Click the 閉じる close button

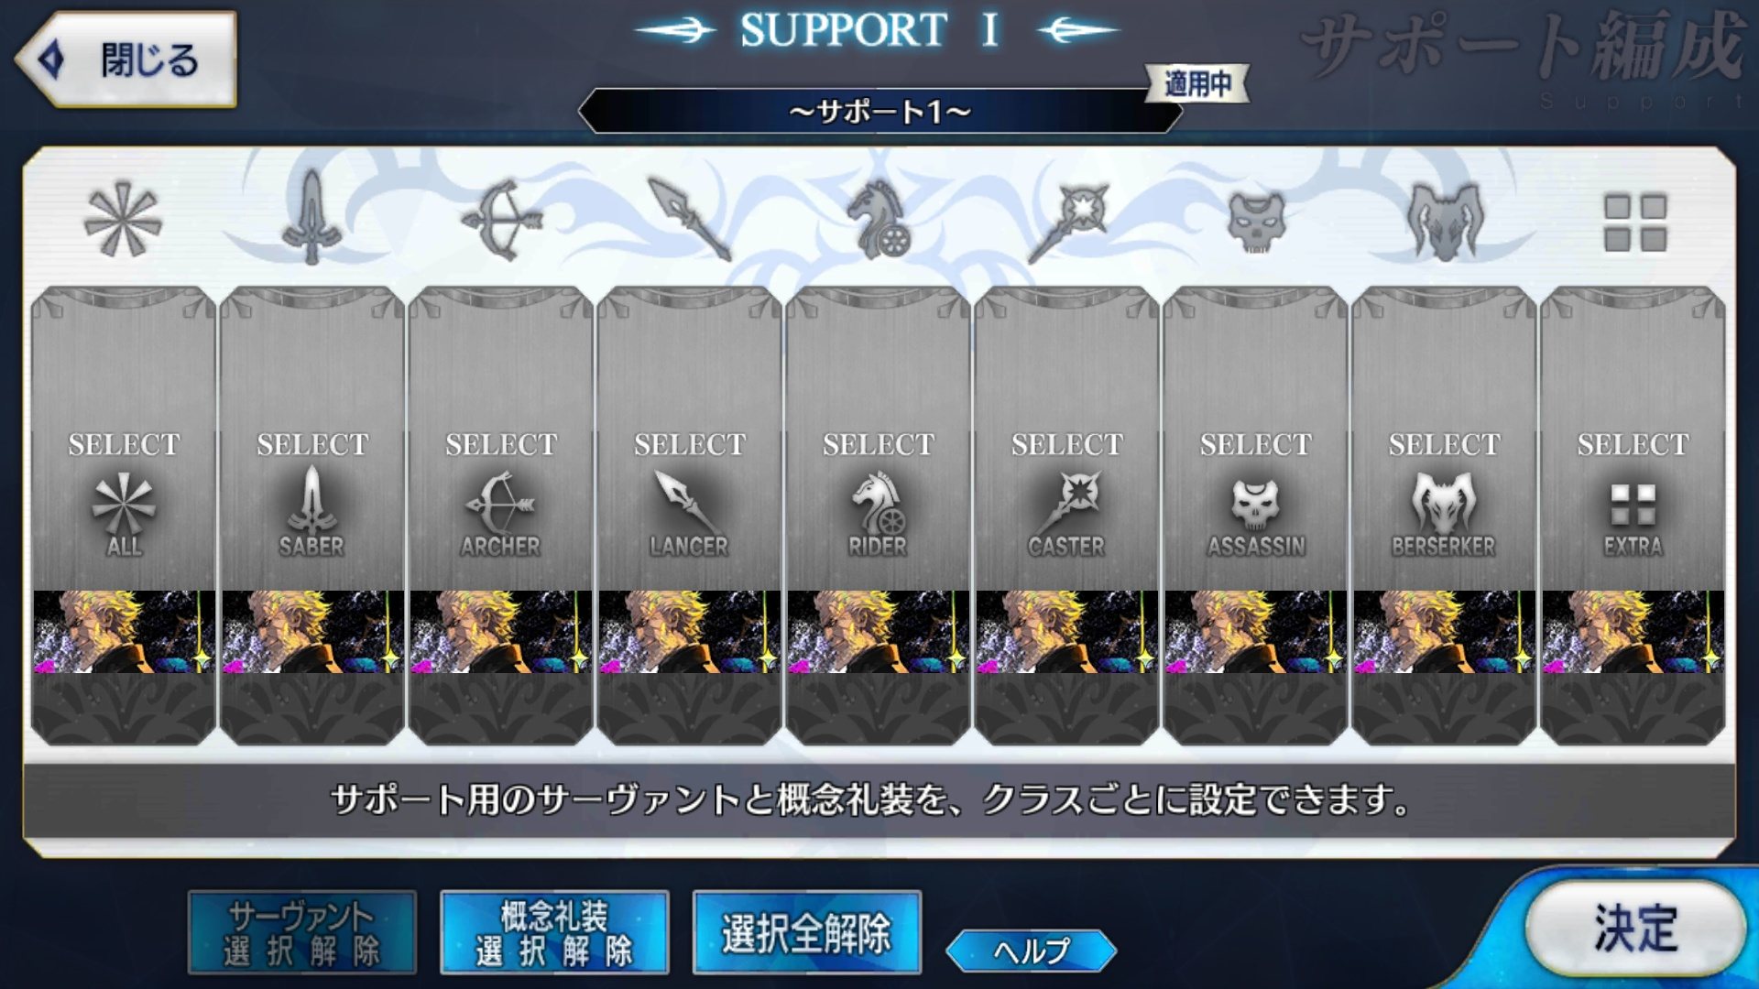click(x=126, y=60)
